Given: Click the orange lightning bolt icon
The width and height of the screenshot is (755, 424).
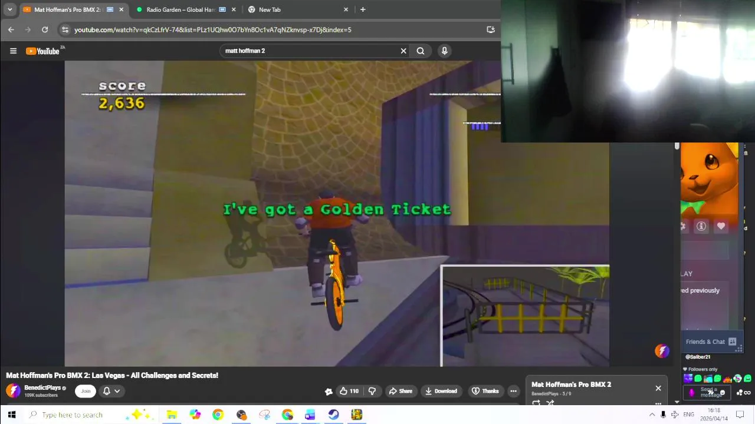Looking at the screenshot, I should [x=662, y=351].
